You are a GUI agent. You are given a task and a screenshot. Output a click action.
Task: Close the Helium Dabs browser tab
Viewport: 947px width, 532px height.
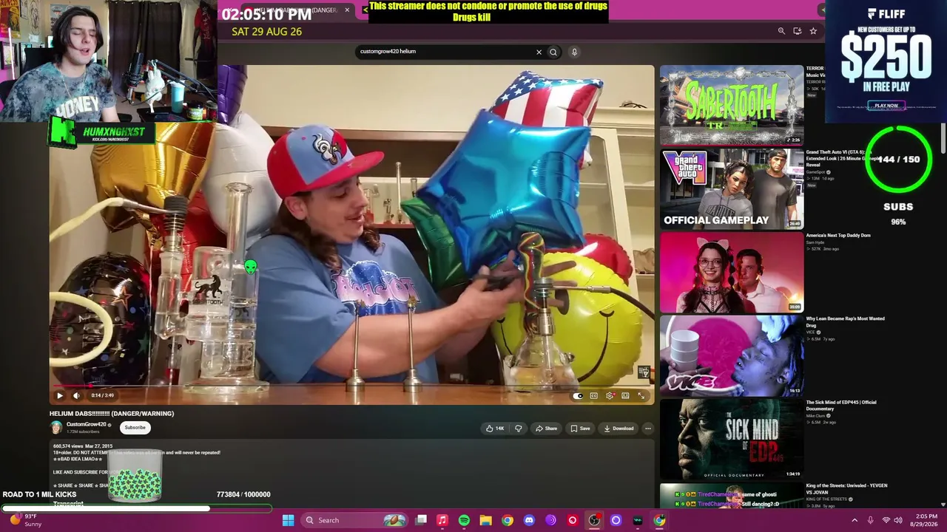347,10
